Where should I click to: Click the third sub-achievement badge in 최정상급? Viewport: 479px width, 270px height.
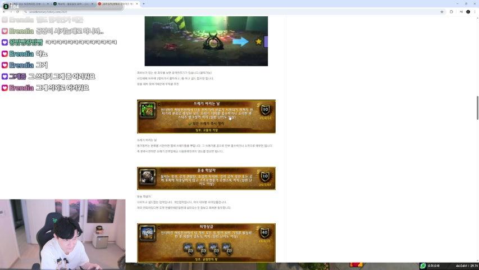214,249
